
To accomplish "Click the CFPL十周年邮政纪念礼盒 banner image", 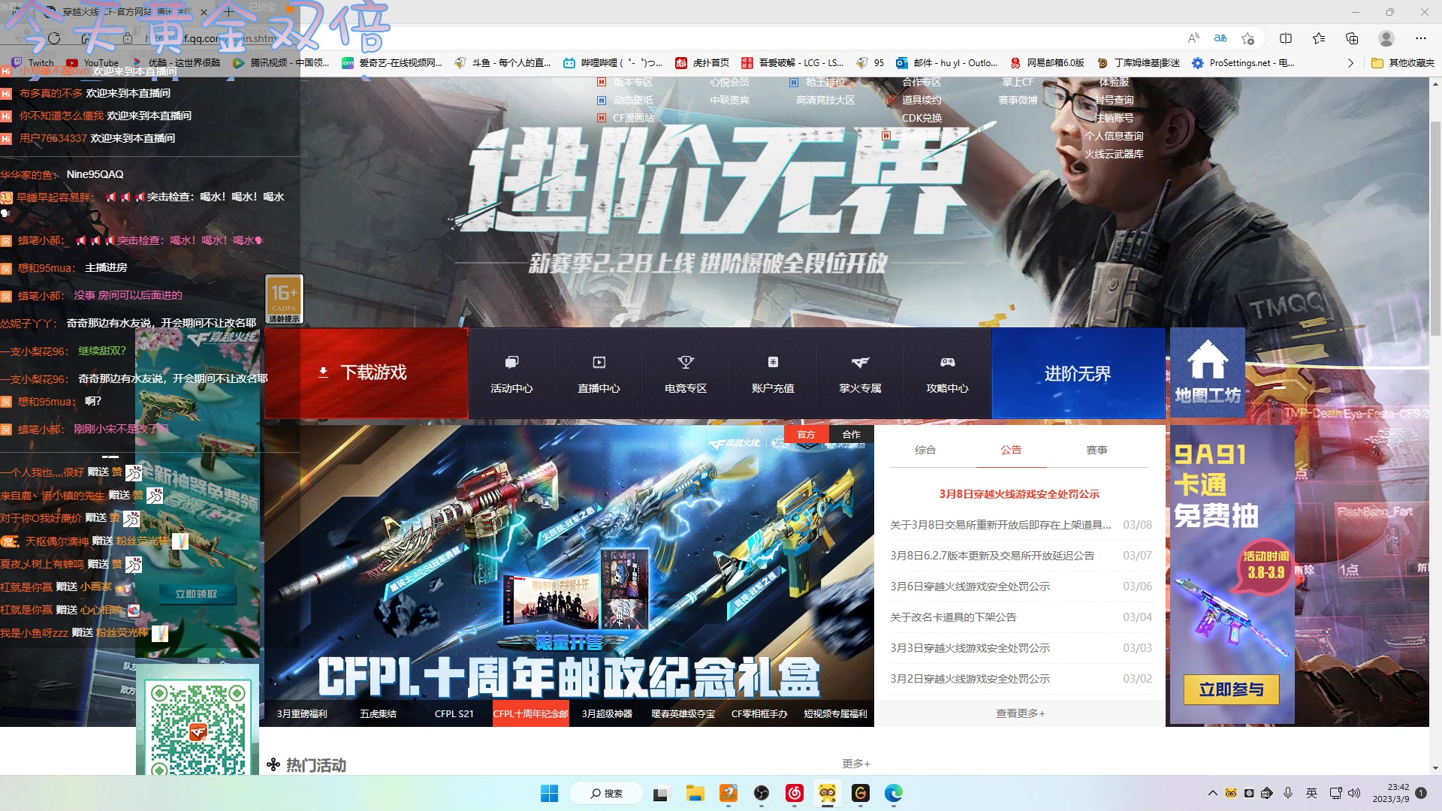I will tap(569, 563).
